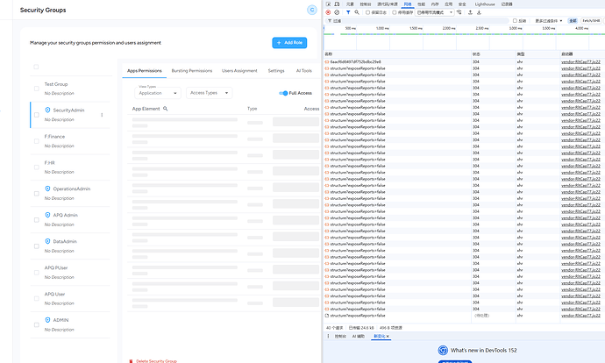Select the 全部 filter chip
The height and width of the screenshot is (363, 605).
573,21
